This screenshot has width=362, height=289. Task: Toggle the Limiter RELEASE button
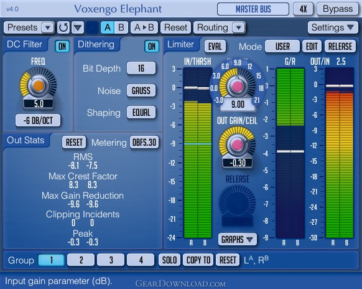pos(340,46)
